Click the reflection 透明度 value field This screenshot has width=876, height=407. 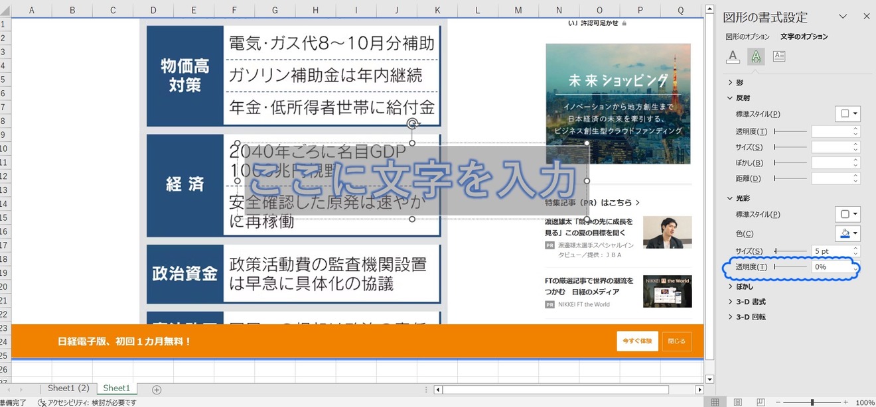[832, 132]
